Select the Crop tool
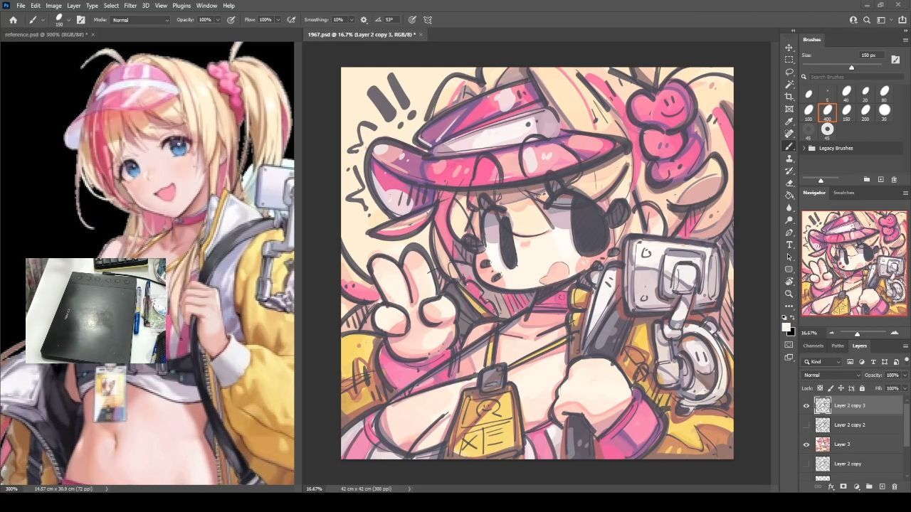The image size is (911, 512). point(789,97)
